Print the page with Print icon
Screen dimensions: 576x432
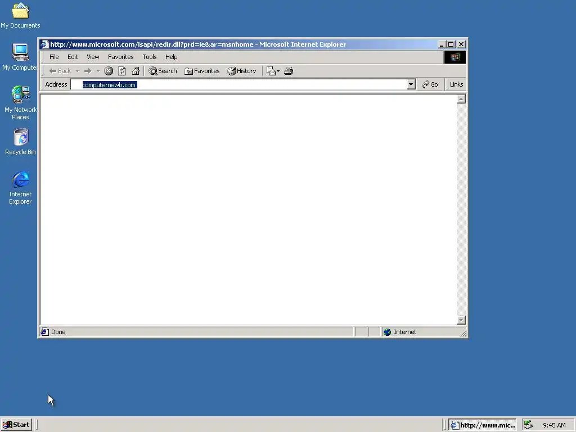click(x=289, y=71)
